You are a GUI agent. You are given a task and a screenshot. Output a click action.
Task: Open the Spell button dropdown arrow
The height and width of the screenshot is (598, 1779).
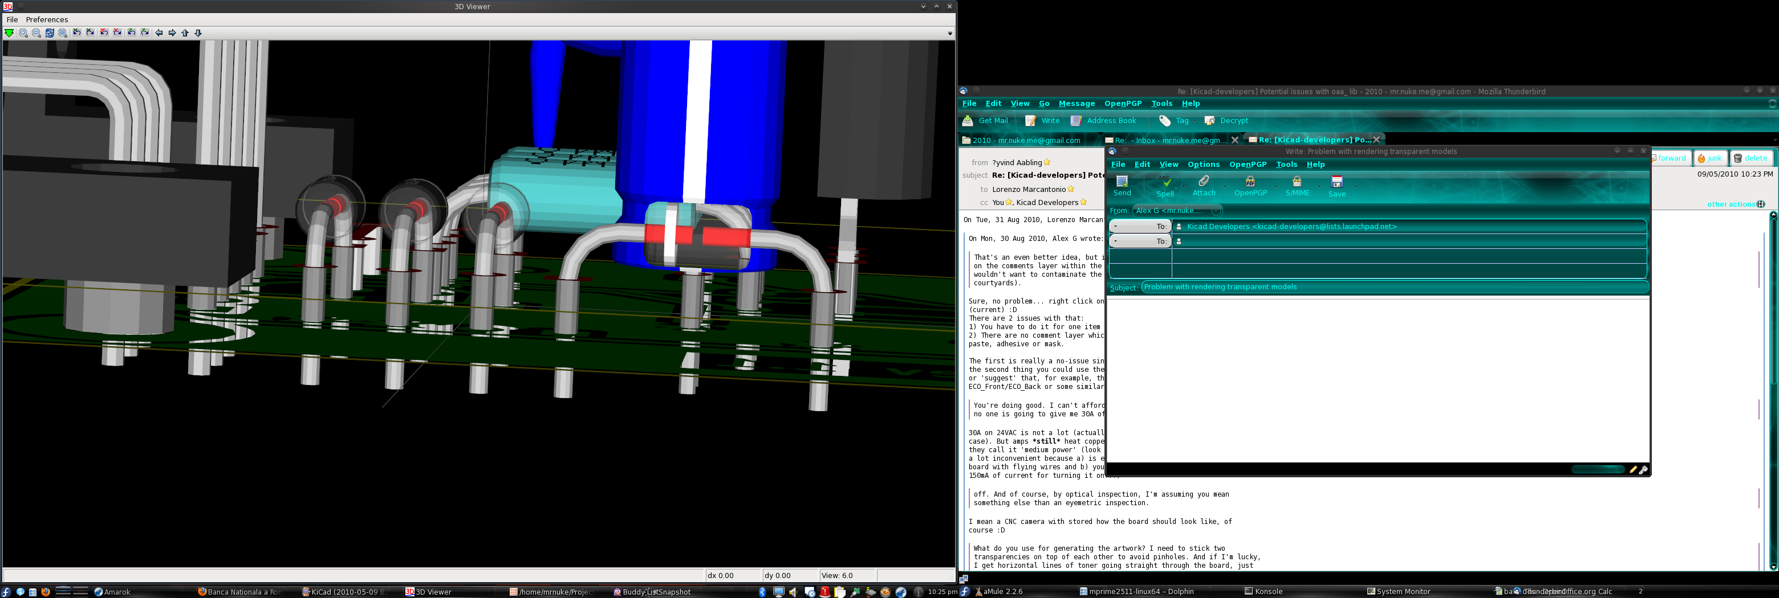[x=1183, y=186]
